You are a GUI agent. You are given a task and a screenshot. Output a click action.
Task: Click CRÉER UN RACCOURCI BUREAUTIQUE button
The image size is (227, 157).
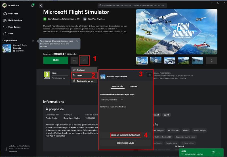pyautogui.click(x=125, y=135)
